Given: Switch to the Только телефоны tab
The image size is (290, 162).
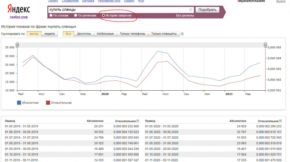Looking at the screenshot, I should coord(133,34).
